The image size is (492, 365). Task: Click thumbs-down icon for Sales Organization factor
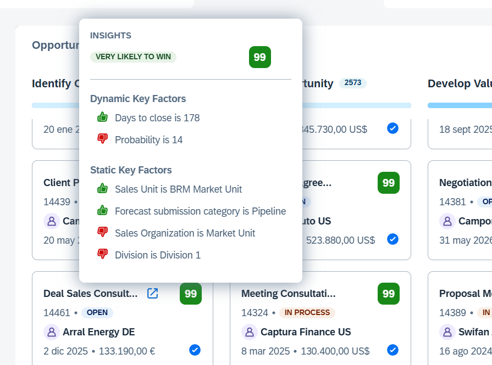(x=102, y=233)
